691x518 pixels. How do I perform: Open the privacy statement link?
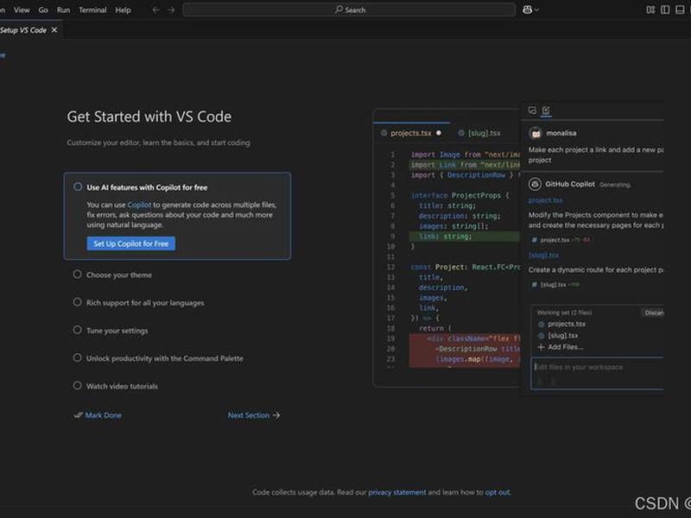coord(397,492)
